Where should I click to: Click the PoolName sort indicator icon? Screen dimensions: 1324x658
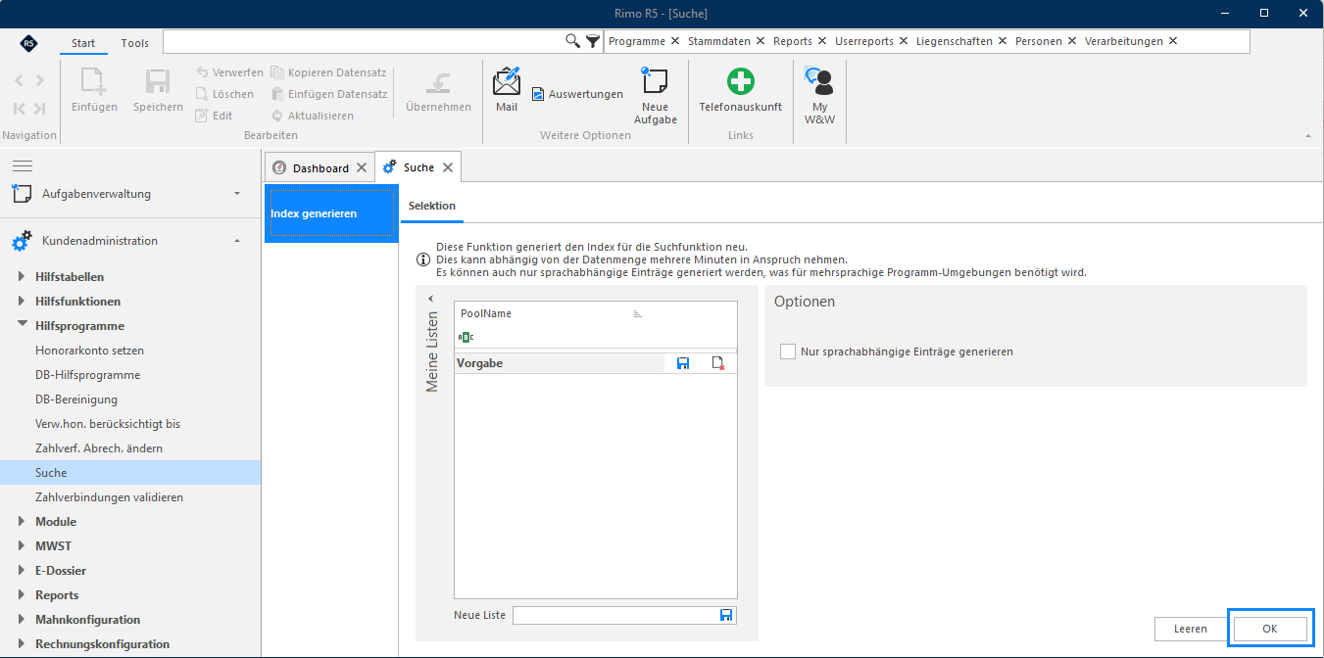click(x=637, y=314)
